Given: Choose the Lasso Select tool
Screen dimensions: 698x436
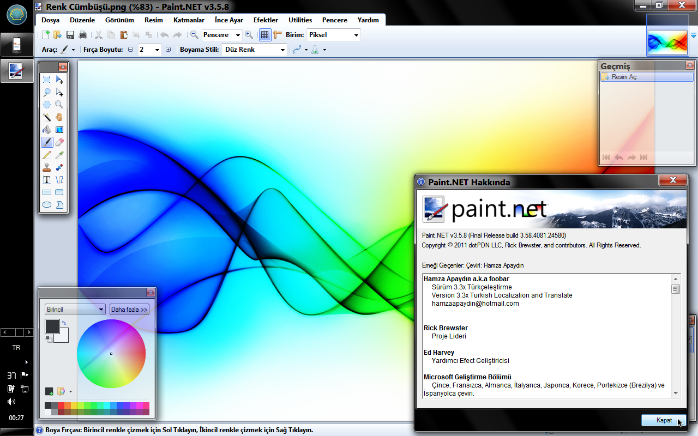Looking at the screenshot, I should [x=47, y=92].
